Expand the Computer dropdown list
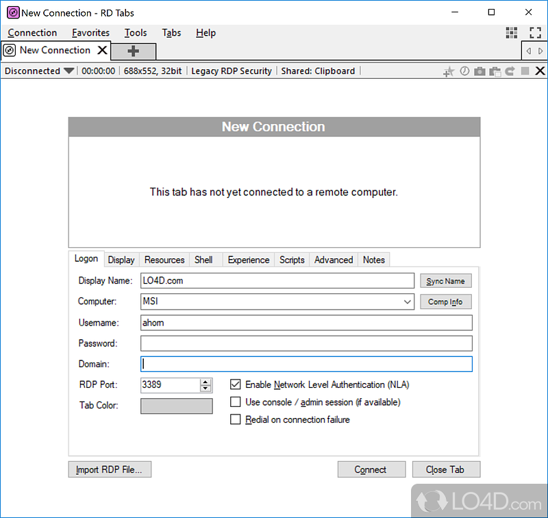Screen dimensions: 548x518 point(408,301)
